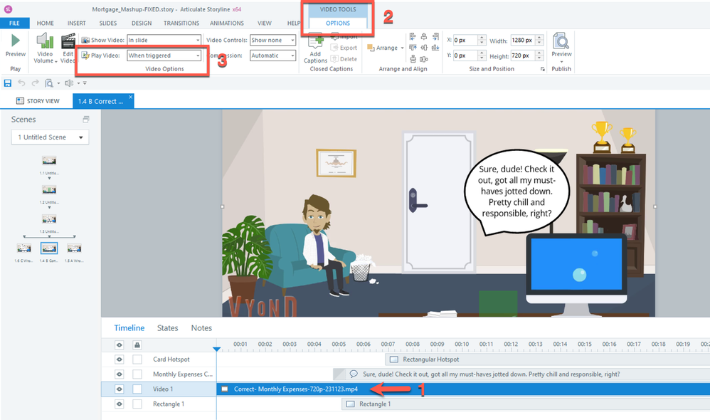Hide the Card Hotspot layer via eye icon

click(120, 359)
